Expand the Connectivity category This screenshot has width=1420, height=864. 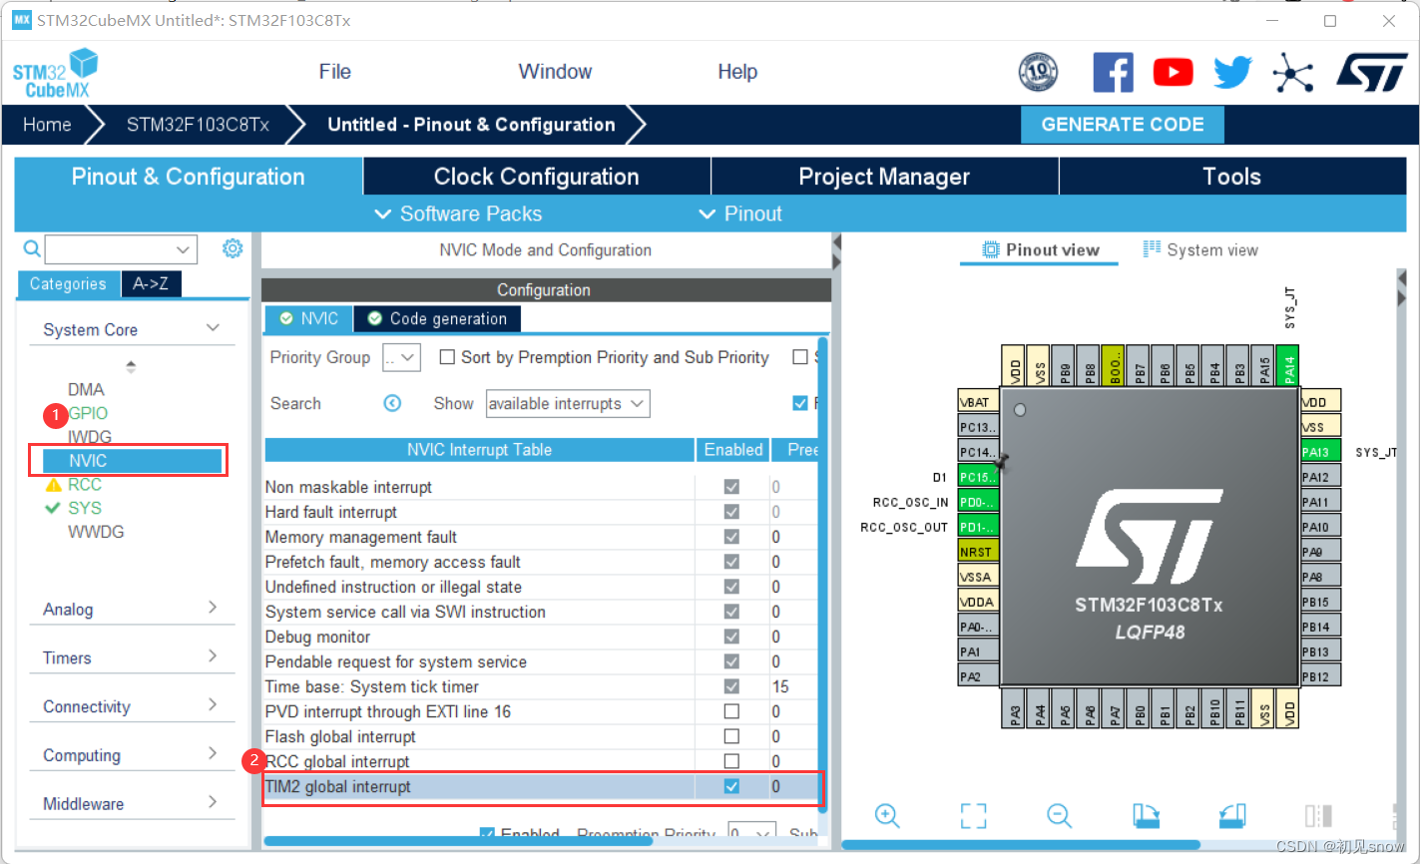pyautogui.click(x=213, y=704)
